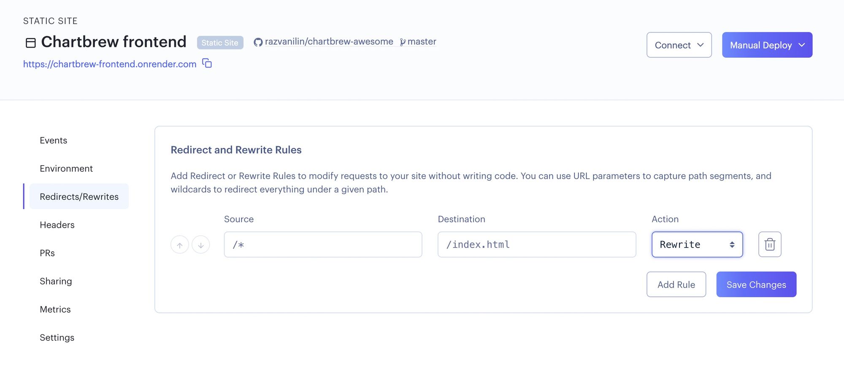Click the Redirect and Rewrite Rules heading

(236, 150)
